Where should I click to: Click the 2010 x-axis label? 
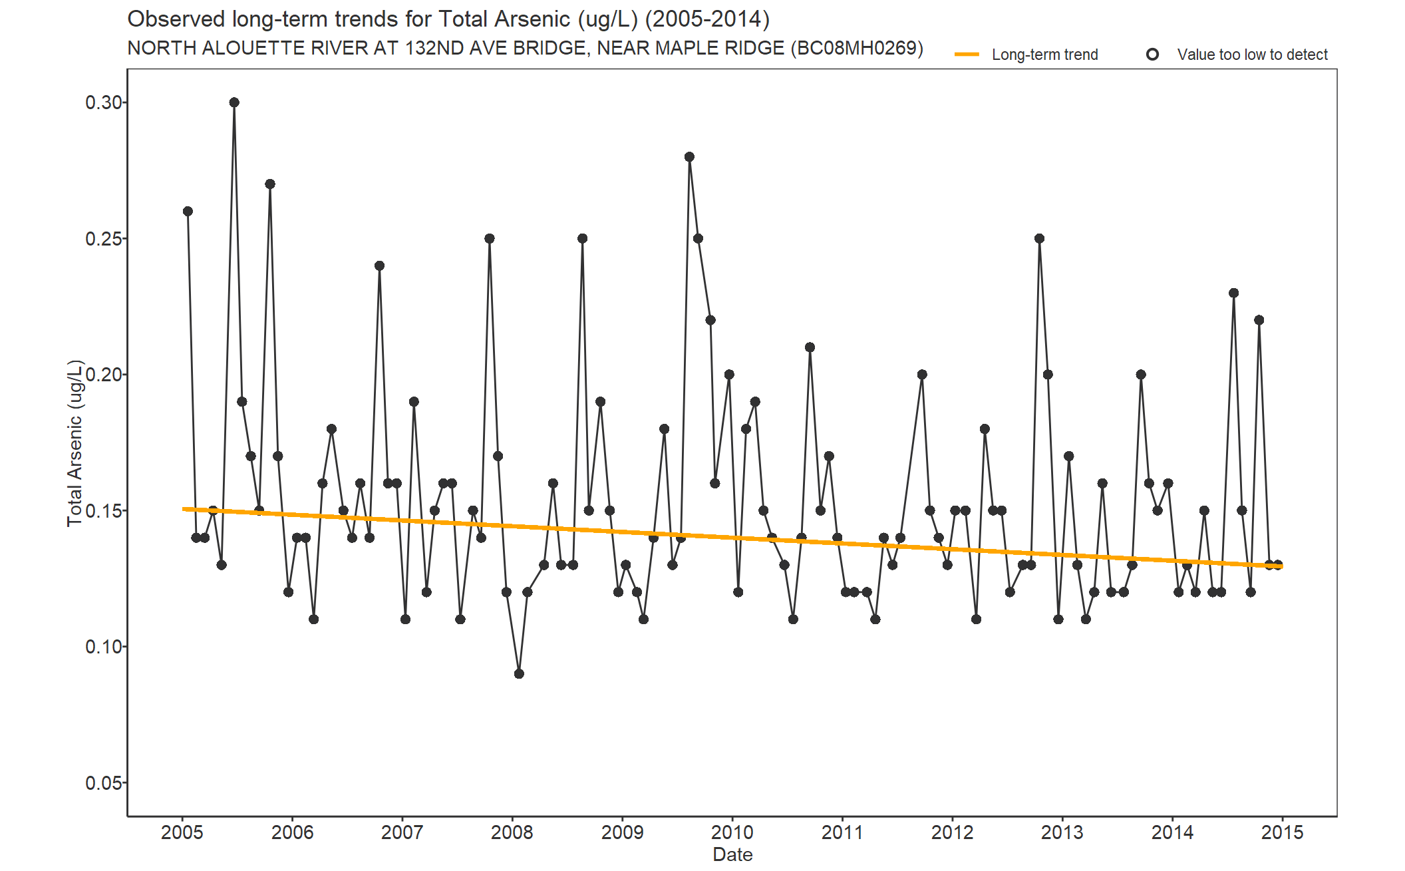[x=732, y=832]
